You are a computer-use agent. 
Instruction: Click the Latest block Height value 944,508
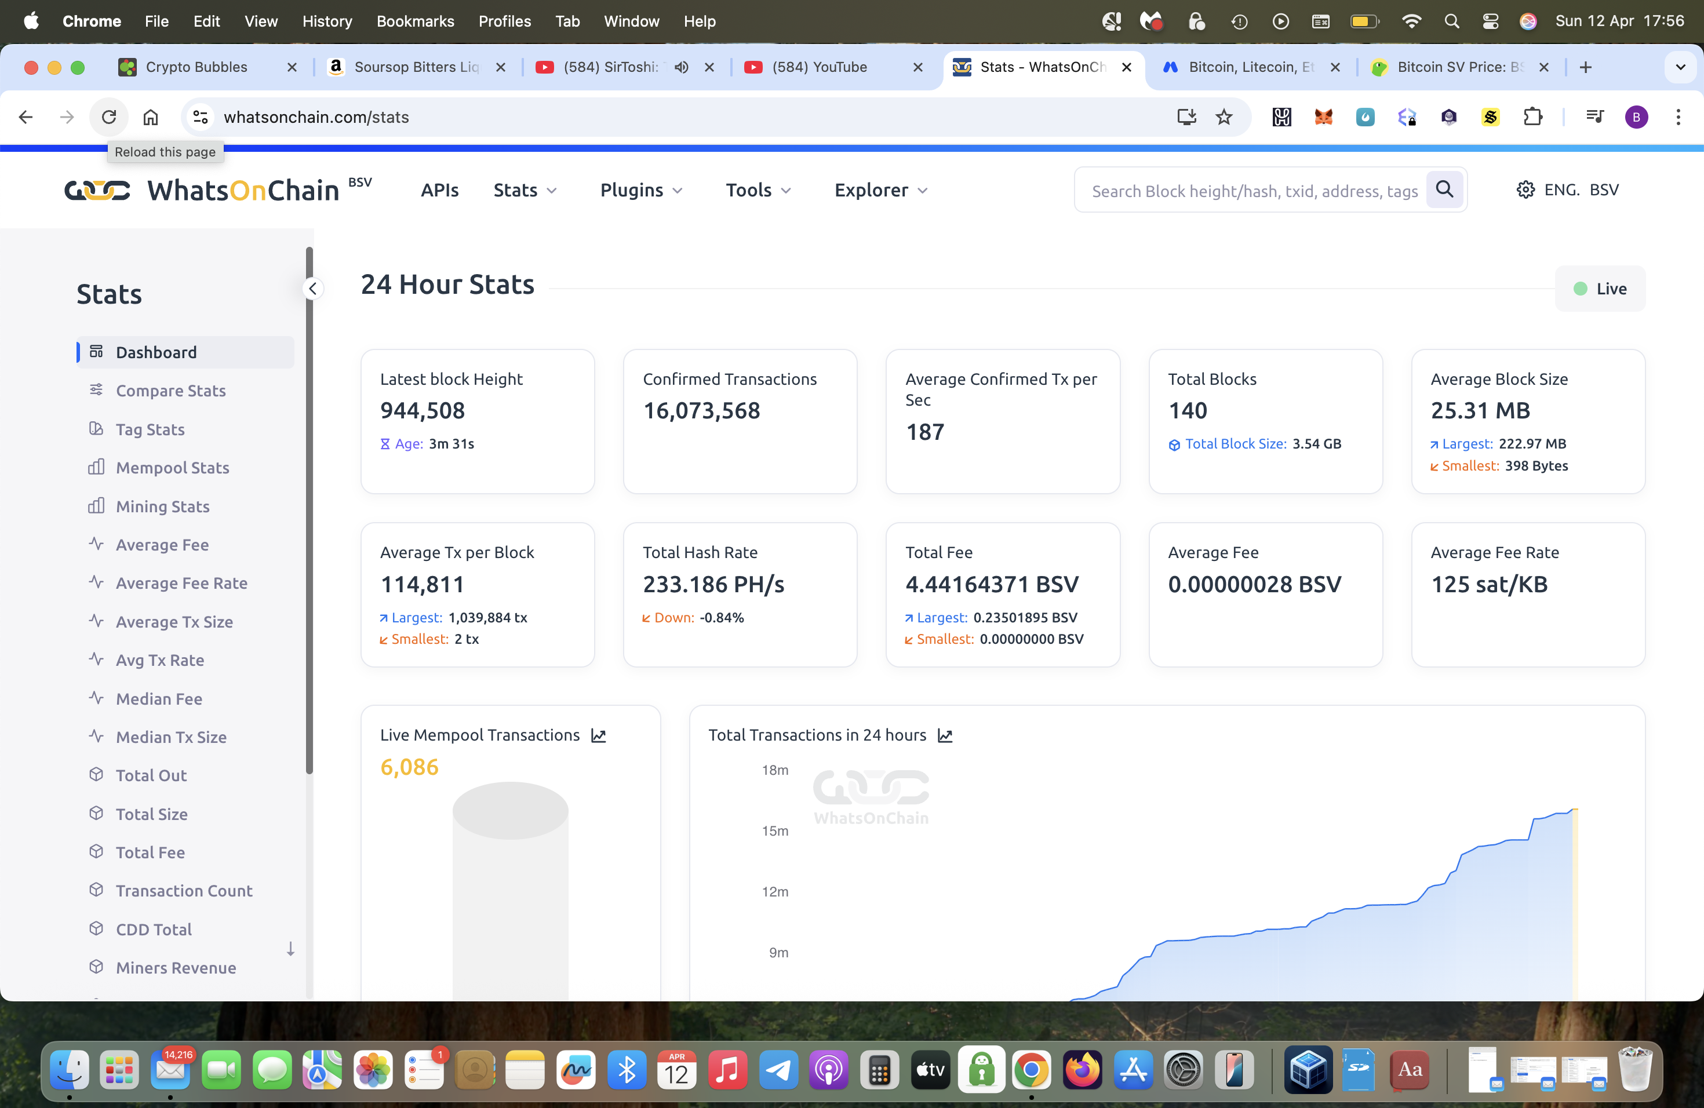click(423, 411)
